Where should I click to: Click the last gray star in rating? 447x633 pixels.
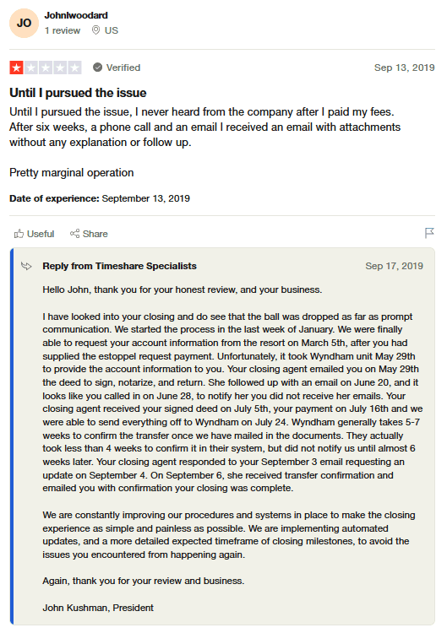pos(74,68)
